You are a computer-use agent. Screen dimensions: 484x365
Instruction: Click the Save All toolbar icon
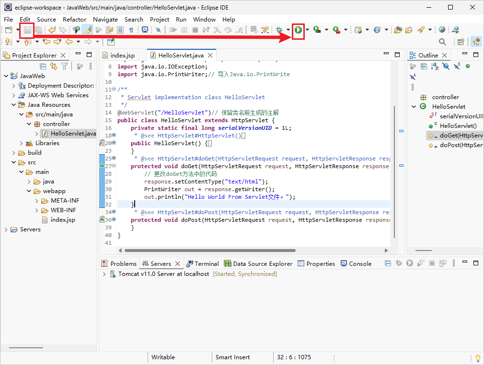tap(39, 30)
